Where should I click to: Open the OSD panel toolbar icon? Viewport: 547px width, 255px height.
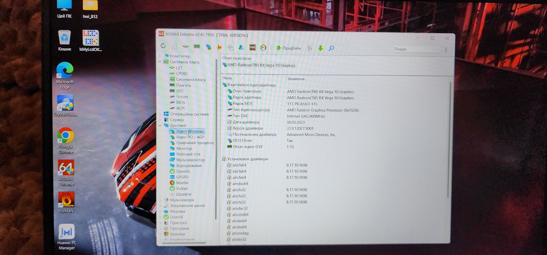click(x=252, y=48)
